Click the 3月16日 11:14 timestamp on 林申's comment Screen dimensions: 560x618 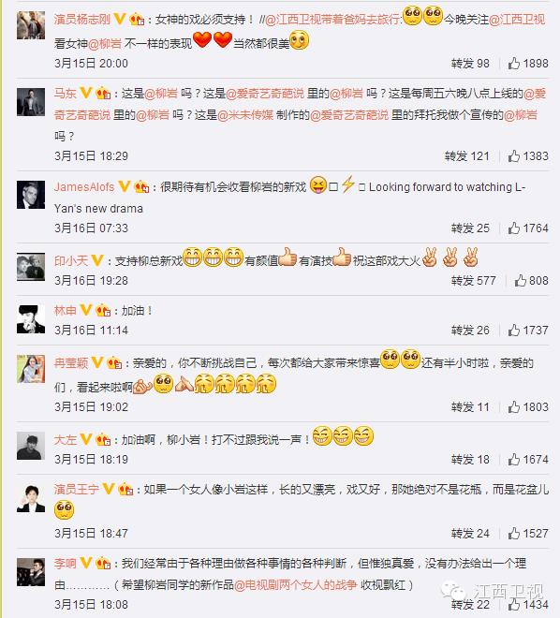pyautogui.click(x=91, y=330)
